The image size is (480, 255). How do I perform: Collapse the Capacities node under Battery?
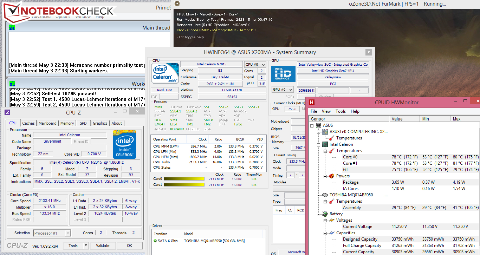pyautogui.click(x=325, y=233)
